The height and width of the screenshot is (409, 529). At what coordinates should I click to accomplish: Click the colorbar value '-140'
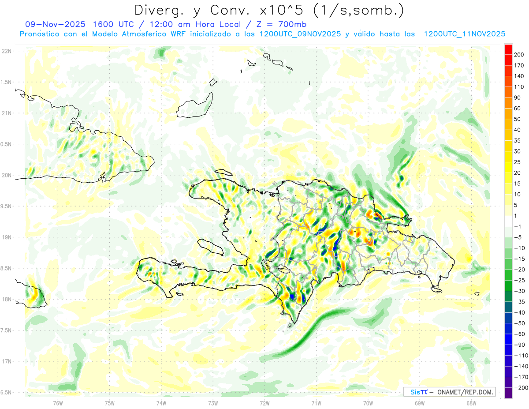521,366
